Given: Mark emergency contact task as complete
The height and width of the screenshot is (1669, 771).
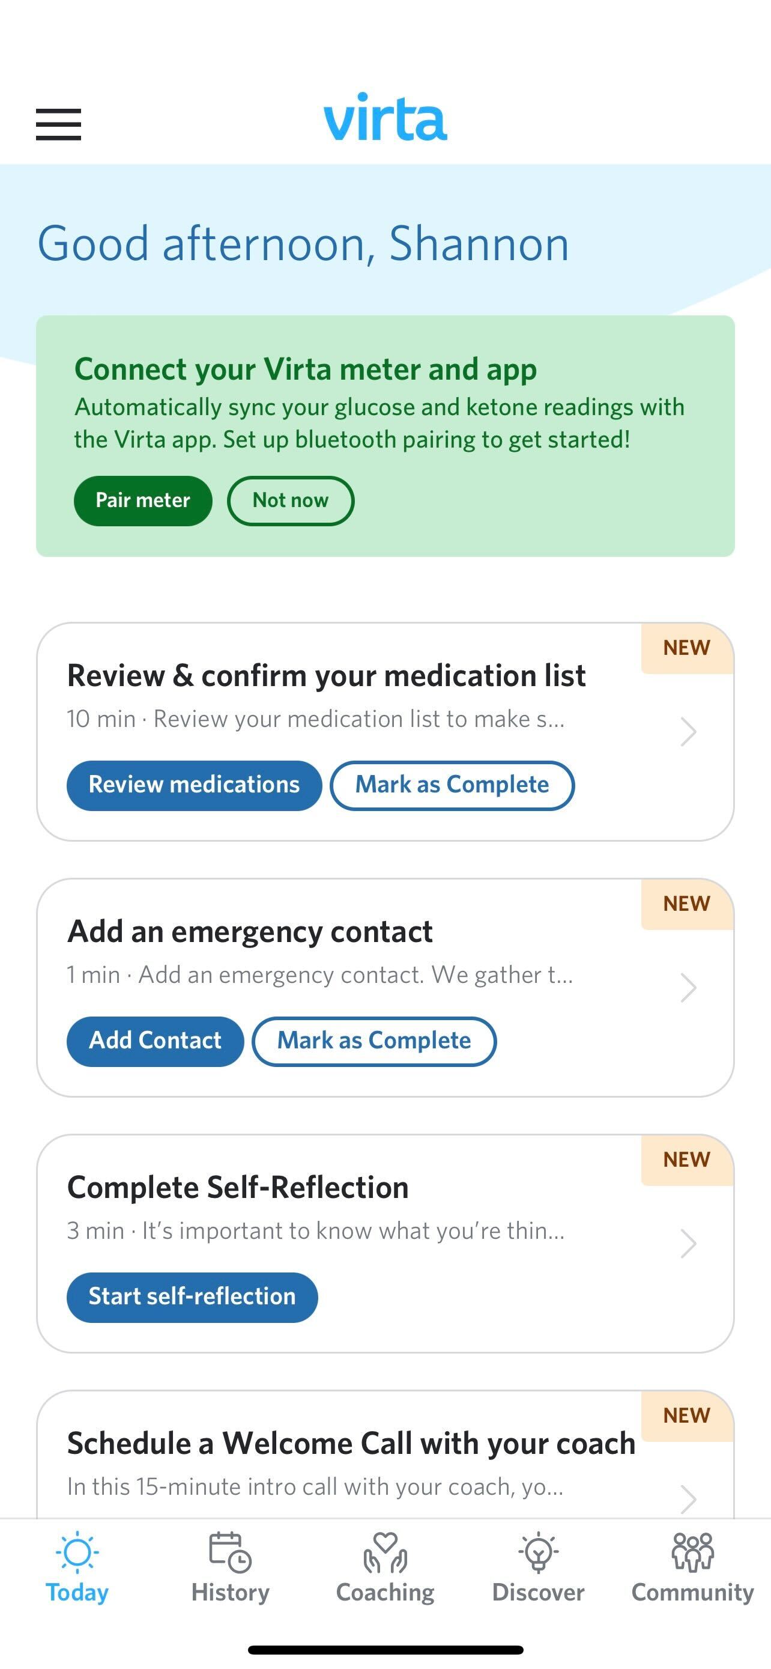Looking at the screenshot, I should coord(373,1041).
